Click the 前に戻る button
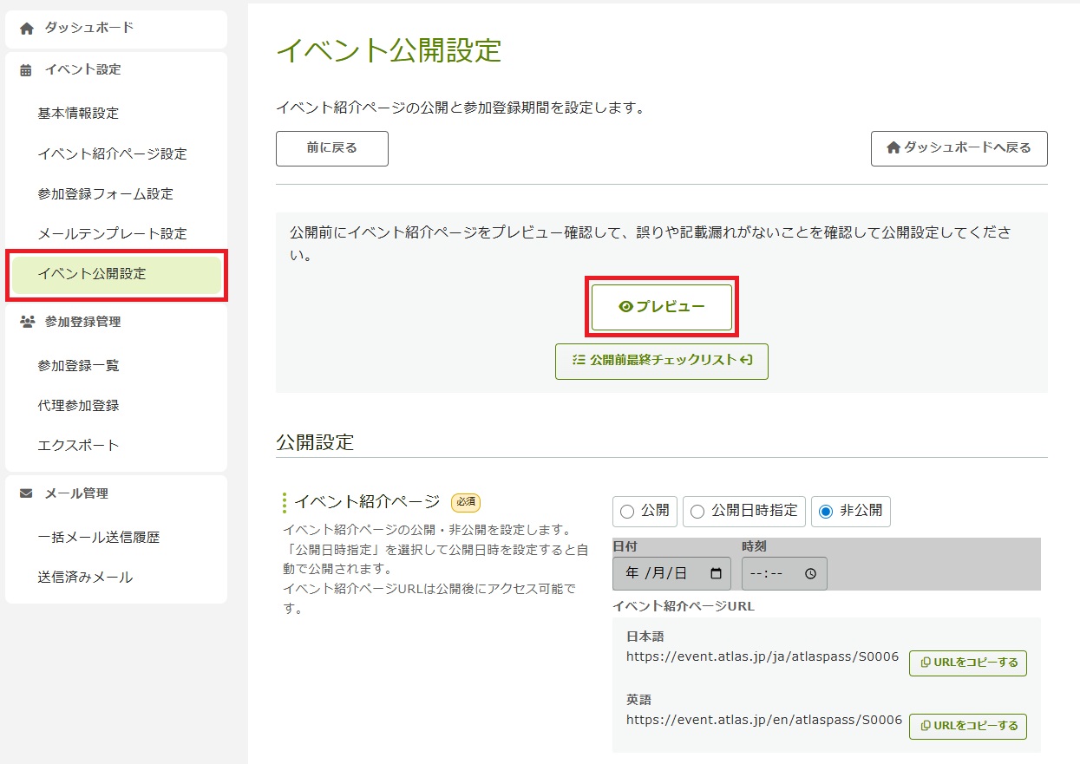Screen dimensions: 1080x764 pyautogui.click(x=331, y=148)
